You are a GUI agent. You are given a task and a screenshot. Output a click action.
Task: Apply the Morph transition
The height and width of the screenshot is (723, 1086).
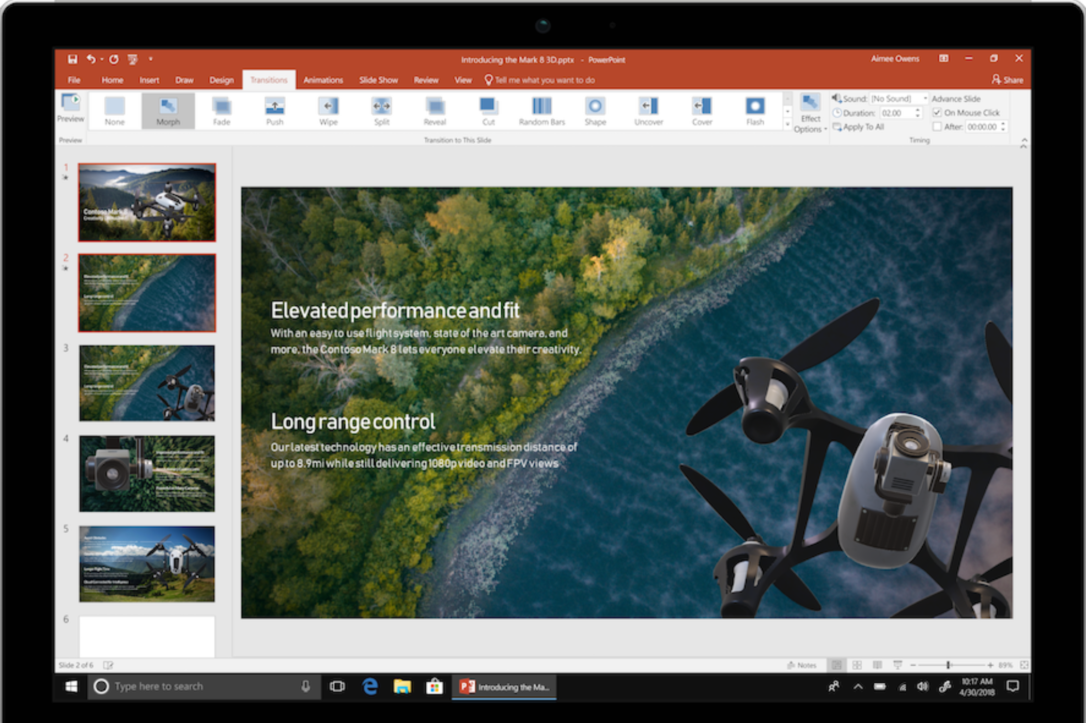pyautogui.click(x=168, y=111)
